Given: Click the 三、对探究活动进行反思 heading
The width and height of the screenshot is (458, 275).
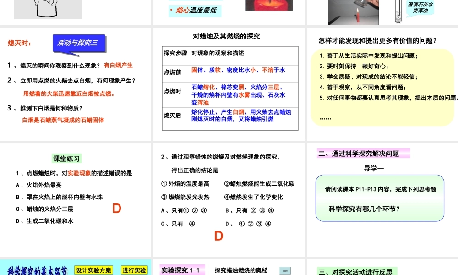Looking at the screenshot, I should point(355,271).
